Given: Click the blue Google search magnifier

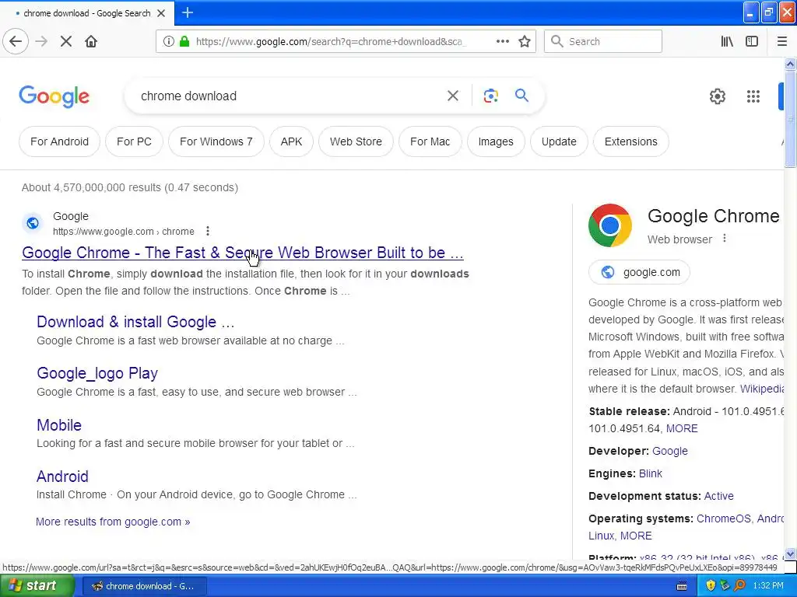Looking at the screenshot, I should [x=521, y=96].
